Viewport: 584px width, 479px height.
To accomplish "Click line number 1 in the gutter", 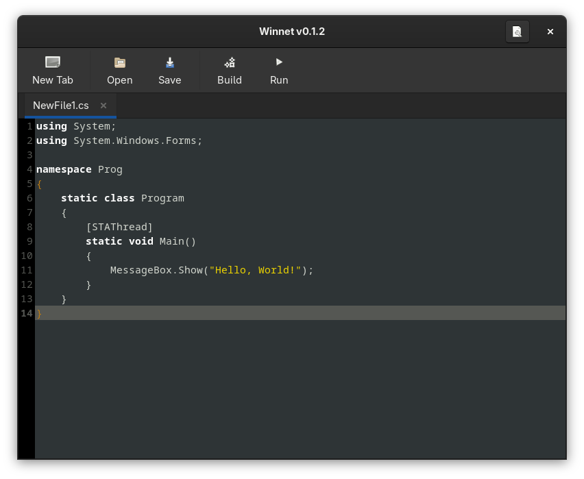I will coord(29,126).
